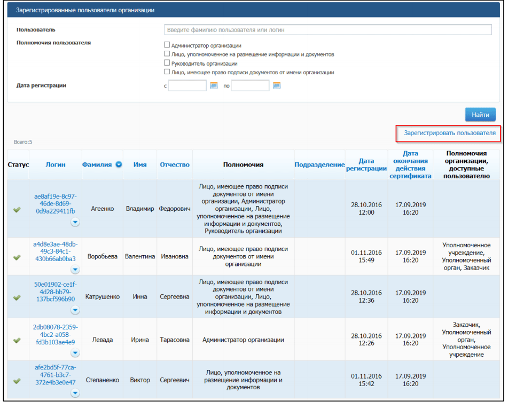The width and height of the screenshot is (508, 409).
Task: Sort table by Подразделение column
Action: pyautogui.click(x=319, y=164)
